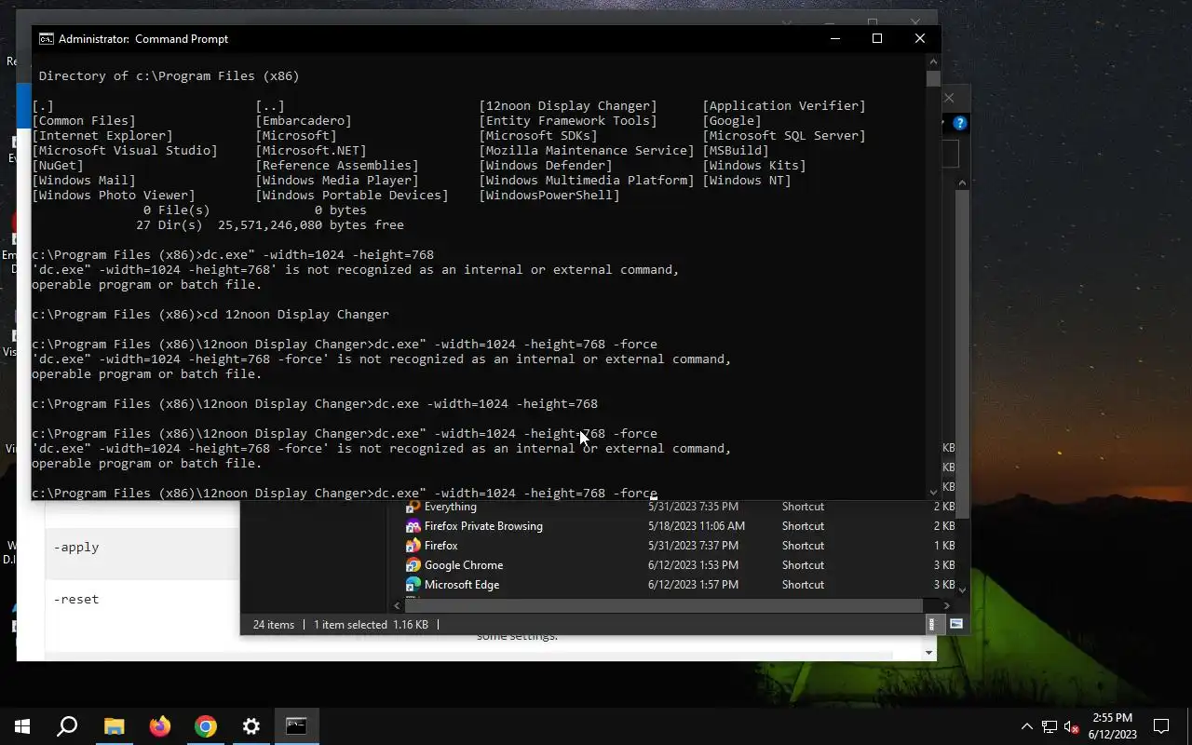Click Shortcut type in Firefox Private Browsing row
1192x745 pixels.
(803, 526)
